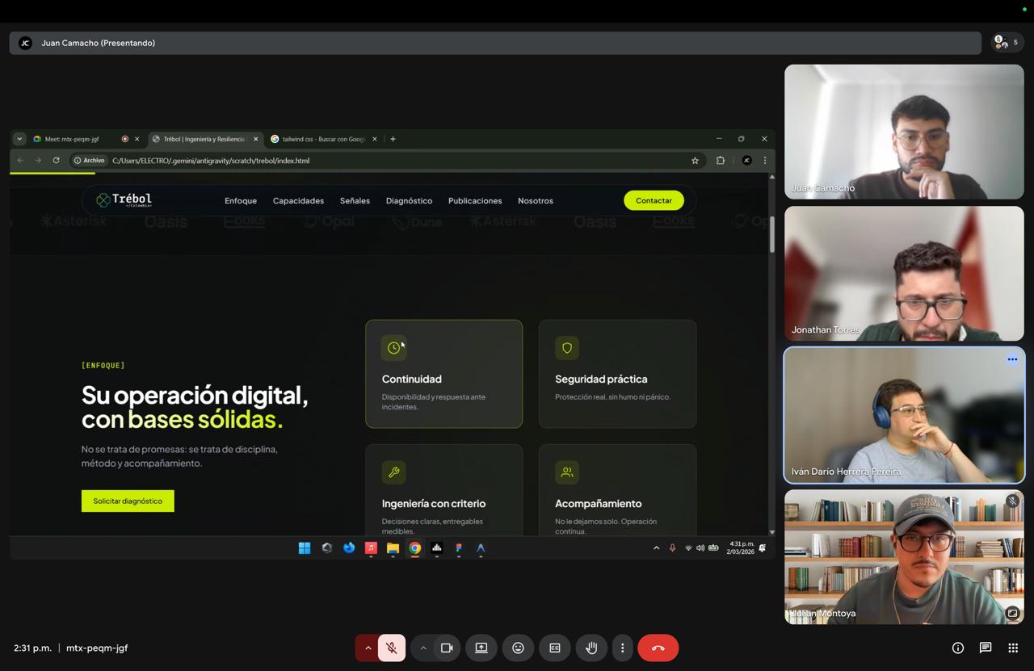Leave the call with red button

click(x=658, y=648)
